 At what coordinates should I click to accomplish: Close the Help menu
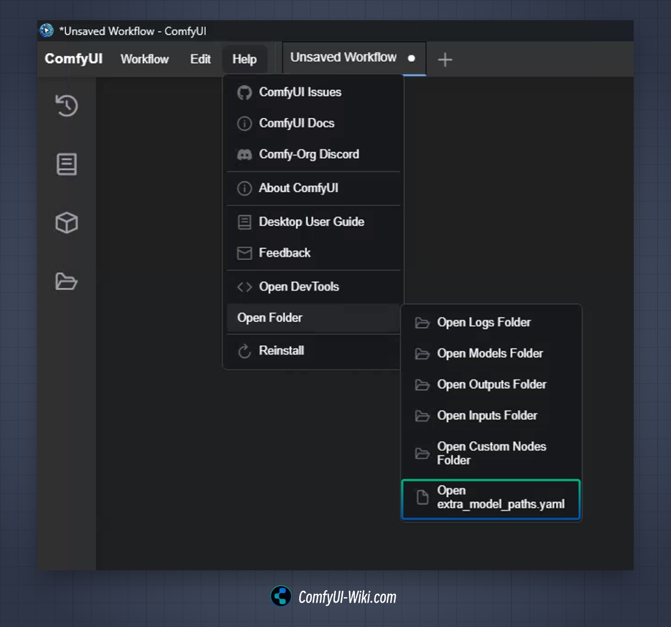[x=245, y=59]
